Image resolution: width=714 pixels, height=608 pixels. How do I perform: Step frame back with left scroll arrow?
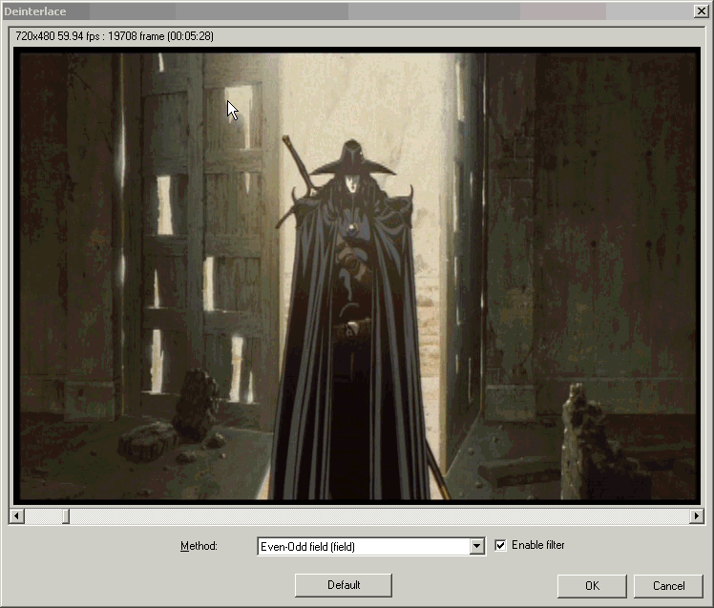(x=17, y=516)
